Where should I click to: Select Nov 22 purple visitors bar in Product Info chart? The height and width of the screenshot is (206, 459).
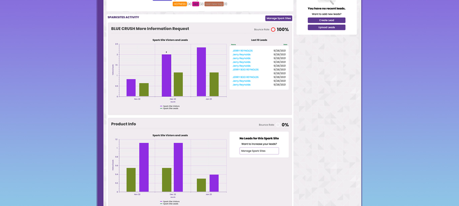144,167
